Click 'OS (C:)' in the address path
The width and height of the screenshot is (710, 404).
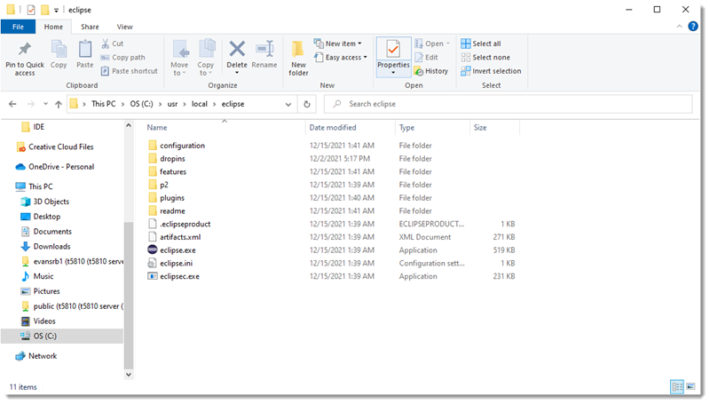tap(142, 104)
